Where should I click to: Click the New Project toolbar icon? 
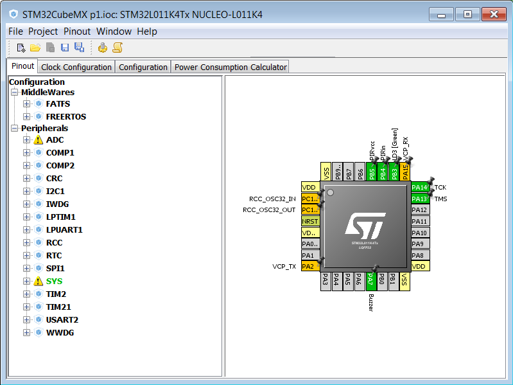[x=21, y=48]
